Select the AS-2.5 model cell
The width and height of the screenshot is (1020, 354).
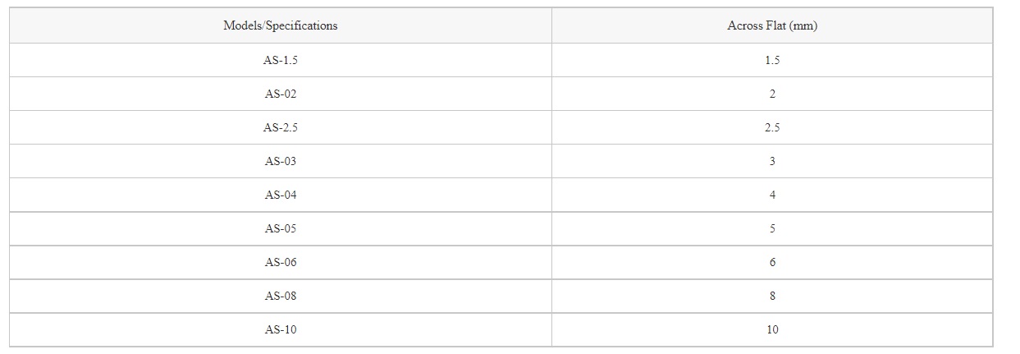(x=281, y=127)
